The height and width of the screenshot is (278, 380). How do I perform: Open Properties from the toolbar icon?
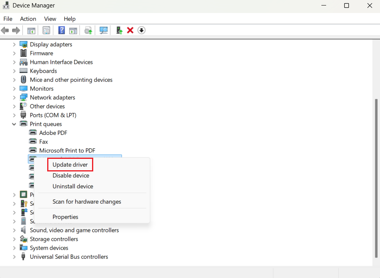pos(46,30)
